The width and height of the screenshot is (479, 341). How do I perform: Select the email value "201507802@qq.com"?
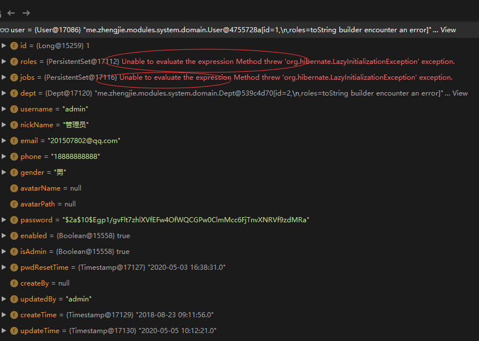coord(84,141)
